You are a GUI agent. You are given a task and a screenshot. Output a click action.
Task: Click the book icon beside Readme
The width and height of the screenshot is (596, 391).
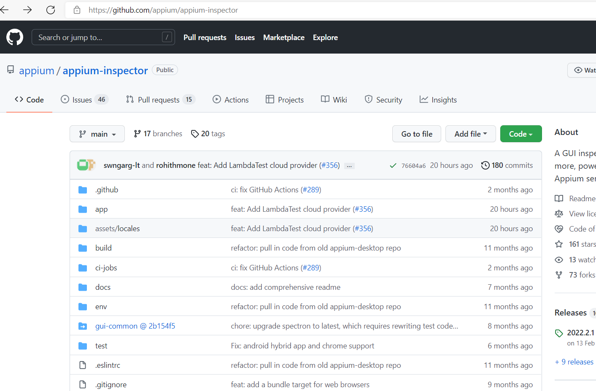tap(559, 199)
